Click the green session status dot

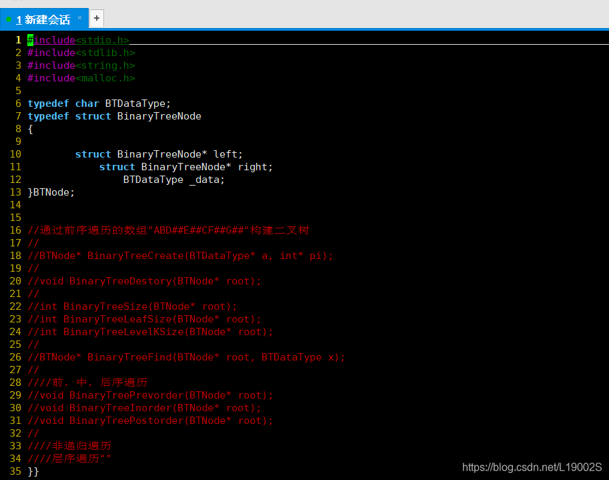click(9, 19)
